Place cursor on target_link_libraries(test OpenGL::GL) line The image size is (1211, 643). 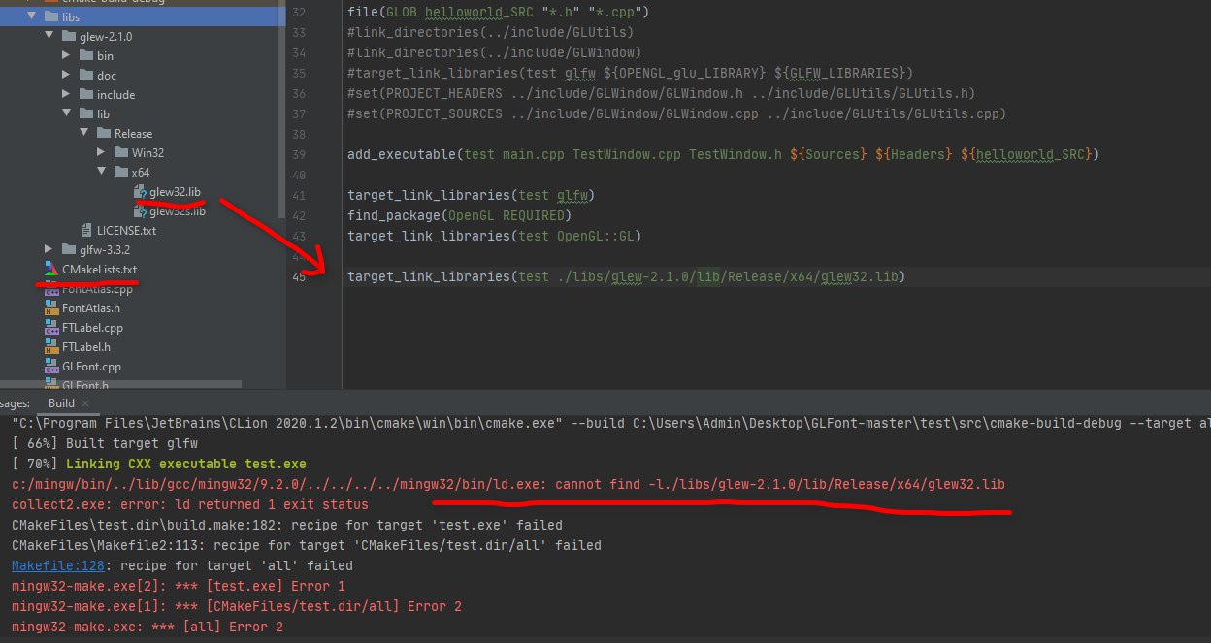pyautogui.click(x=494, y=236)
